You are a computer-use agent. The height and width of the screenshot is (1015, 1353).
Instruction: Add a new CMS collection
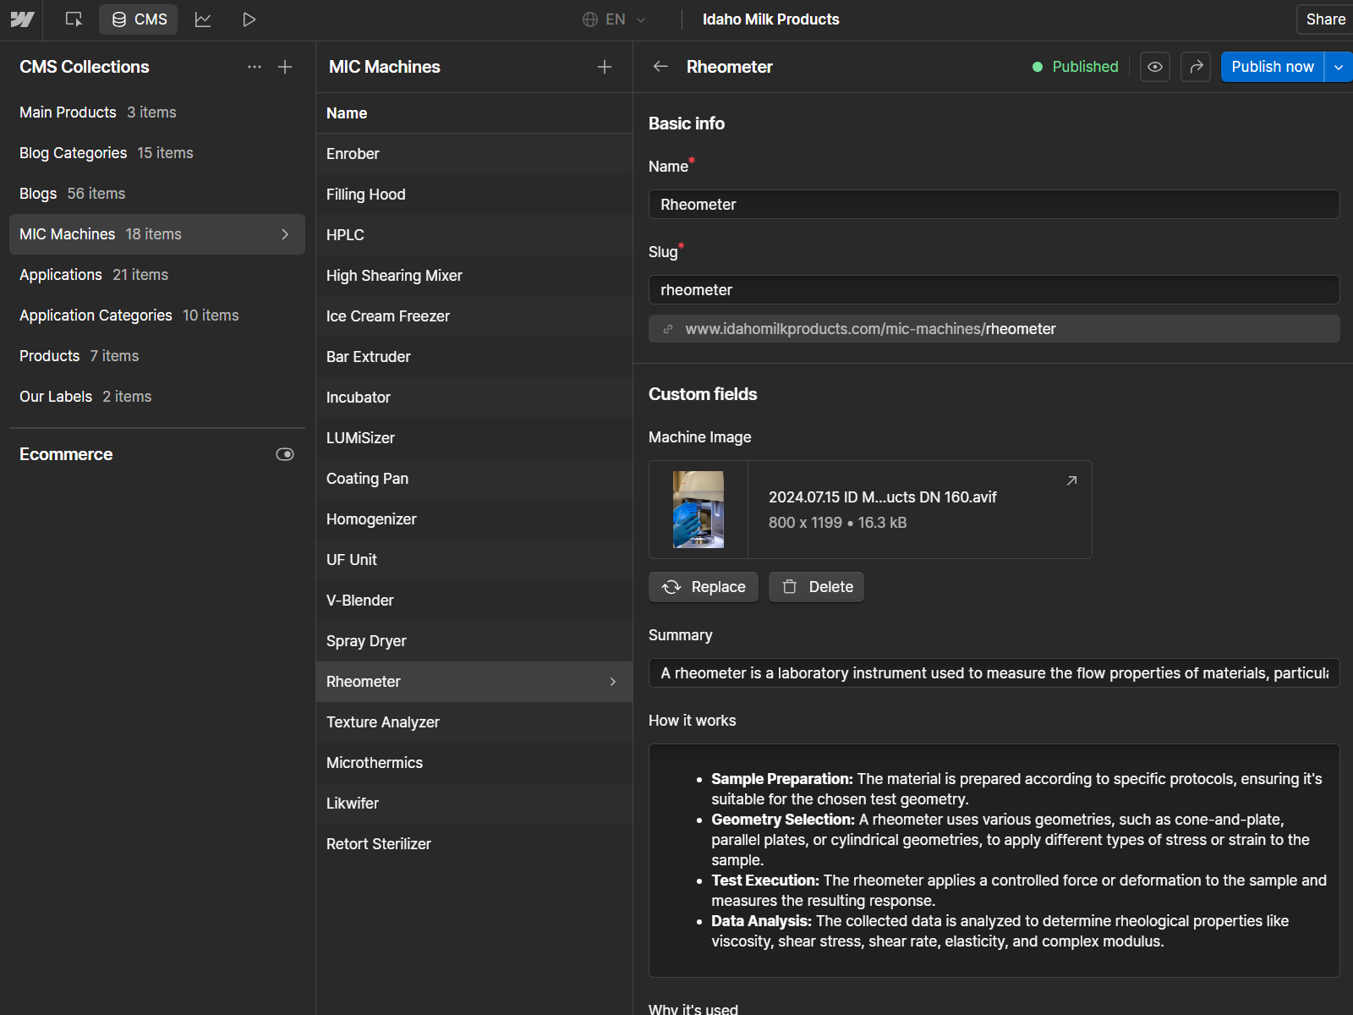tap(285, 67)
